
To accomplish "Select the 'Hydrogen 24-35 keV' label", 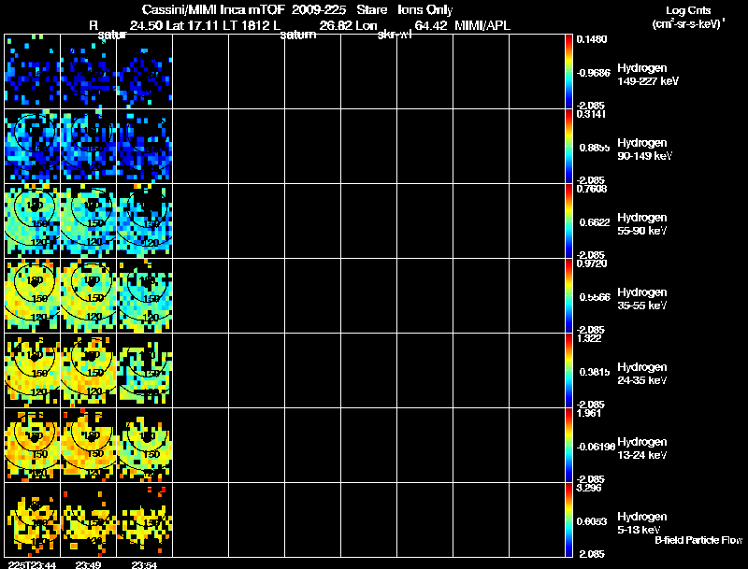I will (x=642, y=374).
